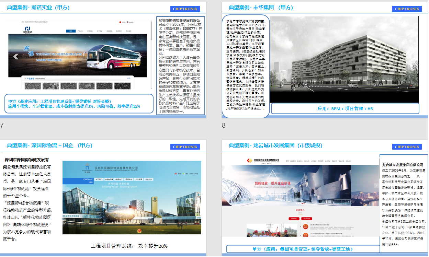Click the CHIPTRONIX logo on the 深国际物流 slide
This screenshot has height=257, width=429.
[185, 147]
